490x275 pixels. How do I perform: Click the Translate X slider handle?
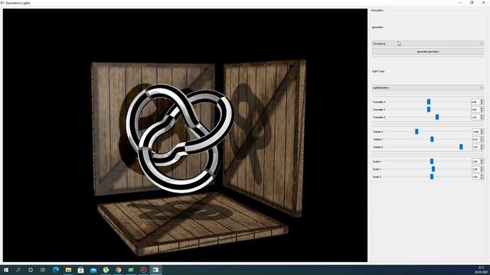429,102
